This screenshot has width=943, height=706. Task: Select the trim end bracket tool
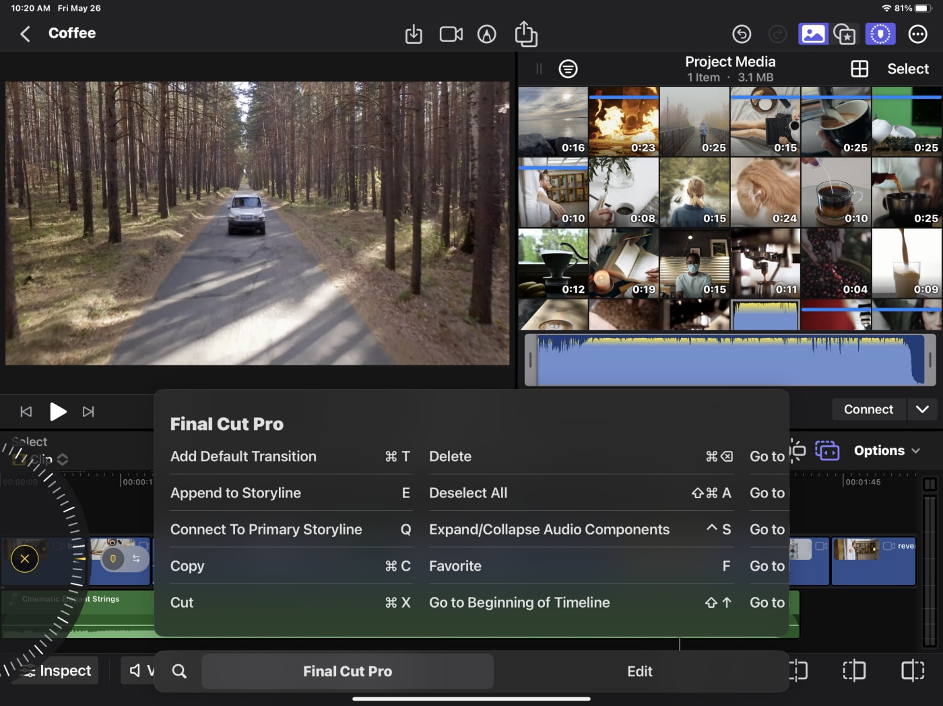(913, 670)
